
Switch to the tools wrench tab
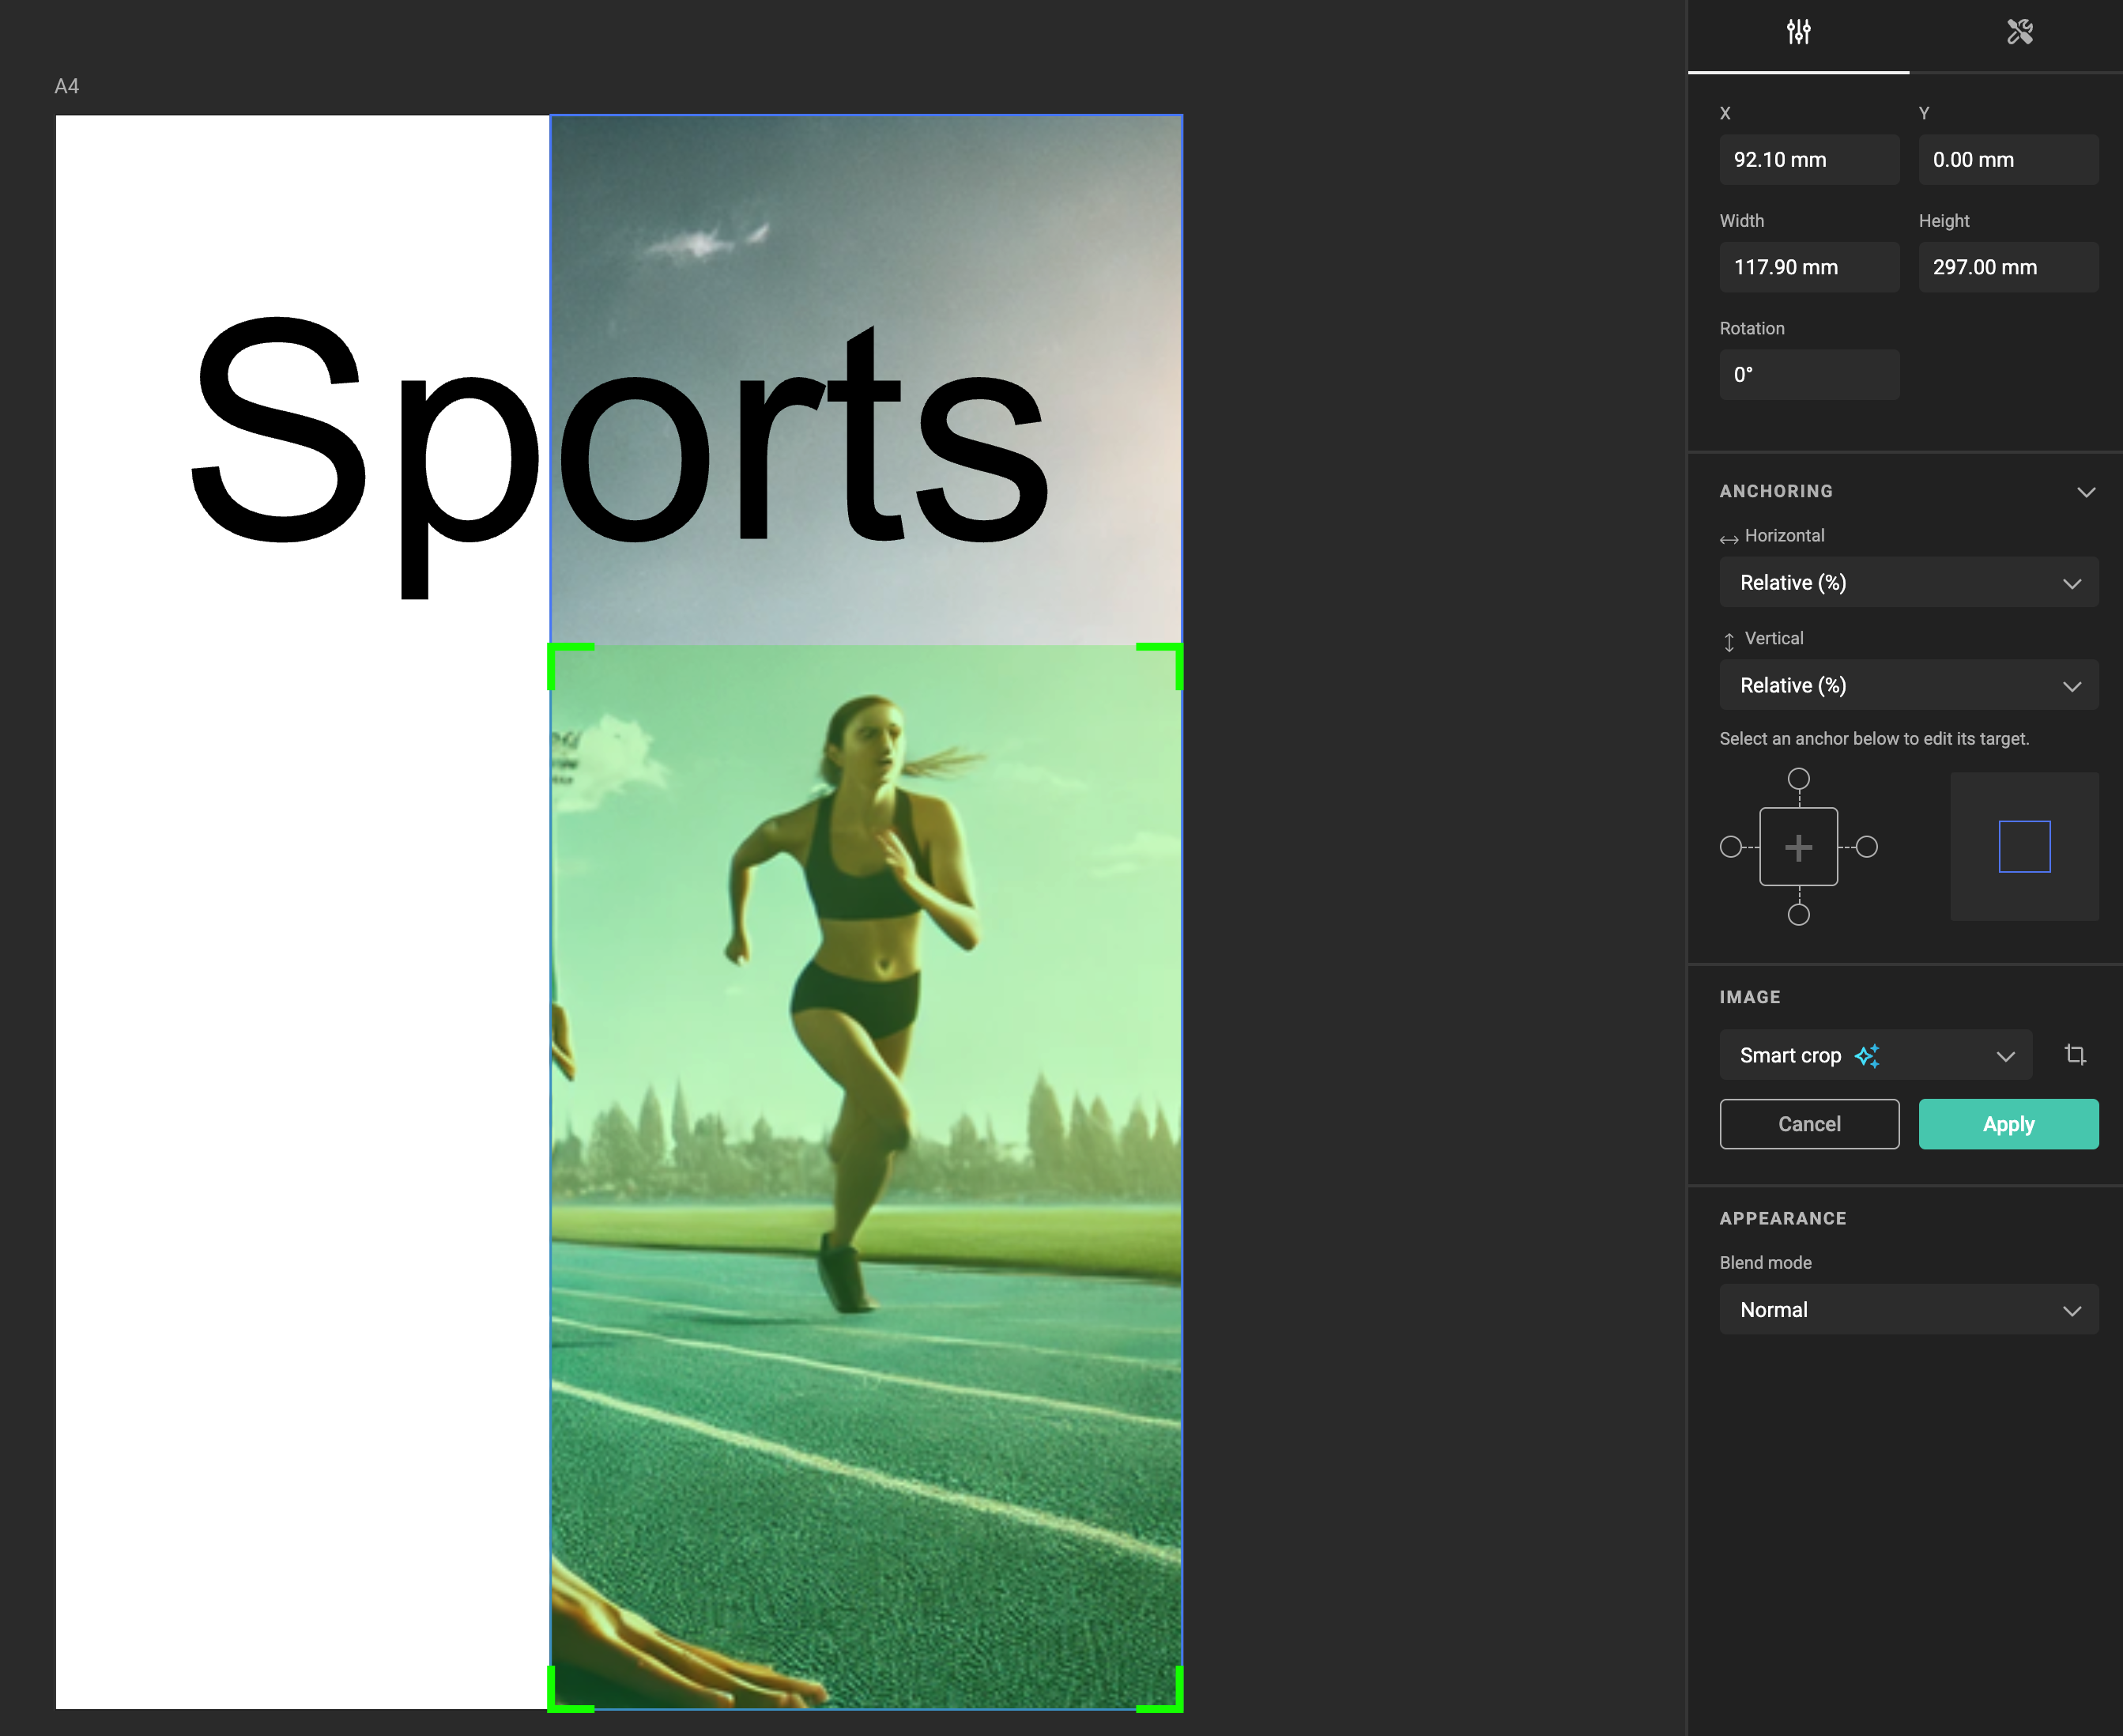(2019, 33)
